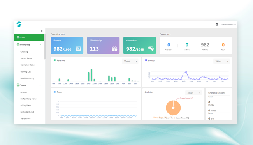The width and height of the screenshot is (253, 145).
Task: Click the Connectors charging plug icon
Action: (x=151, y=48)
